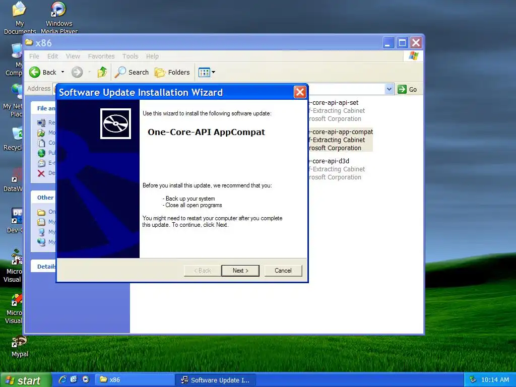Click the Other Places panel header

pos(44,198)
